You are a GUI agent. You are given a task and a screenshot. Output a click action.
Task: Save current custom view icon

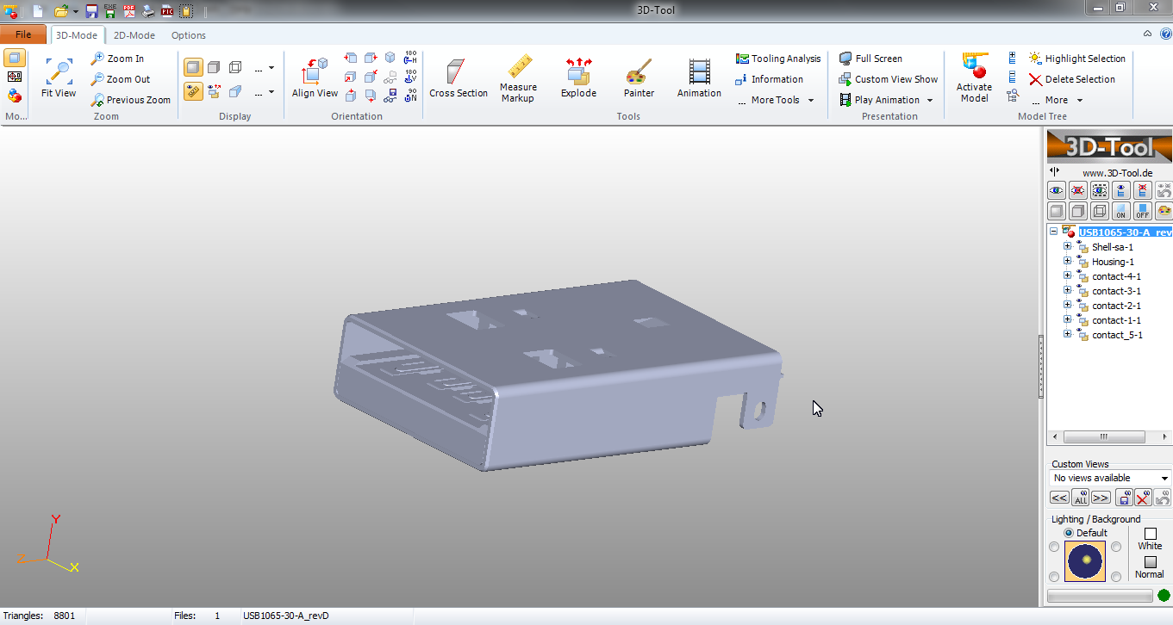coord(1124,498)
